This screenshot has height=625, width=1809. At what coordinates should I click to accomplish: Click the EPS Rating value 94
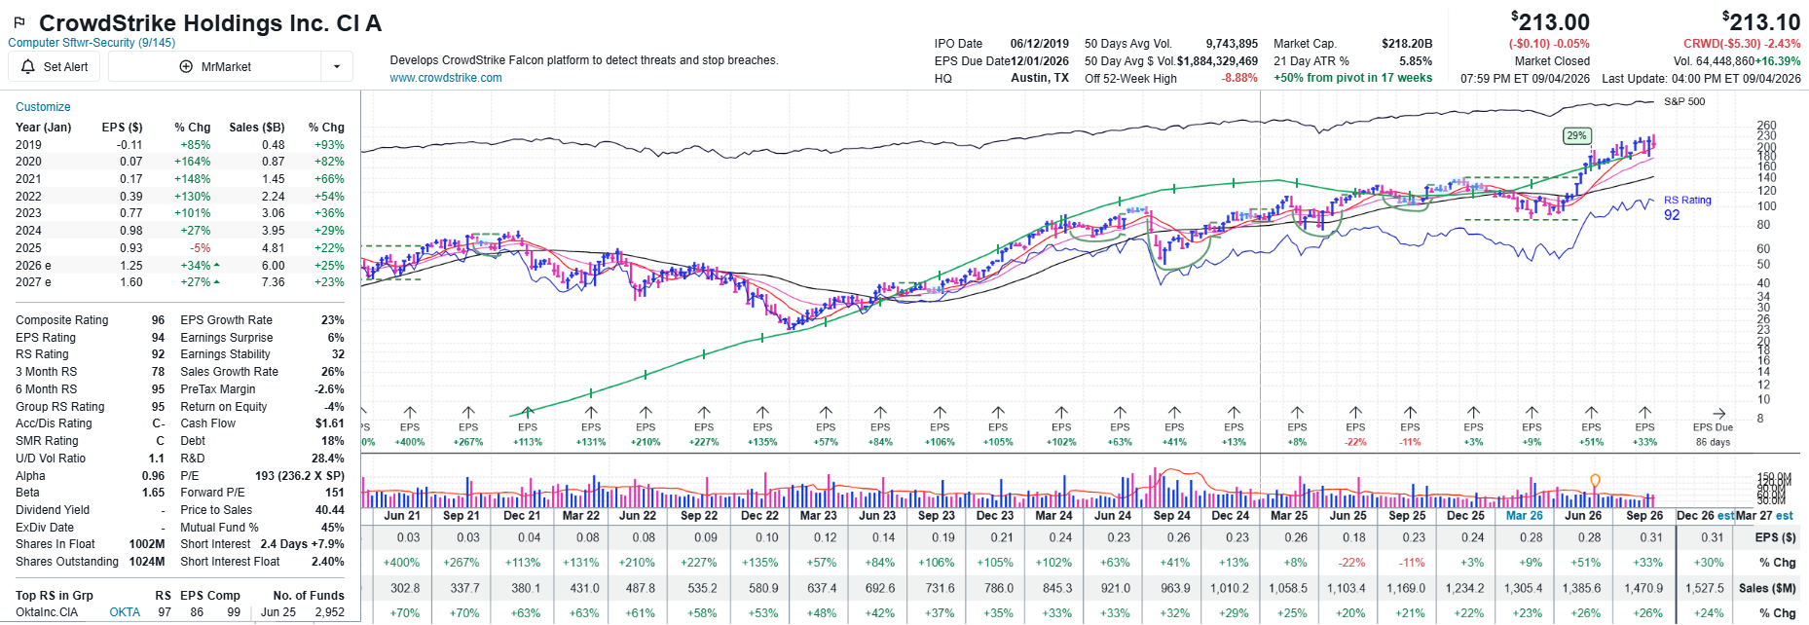point(158,338)
